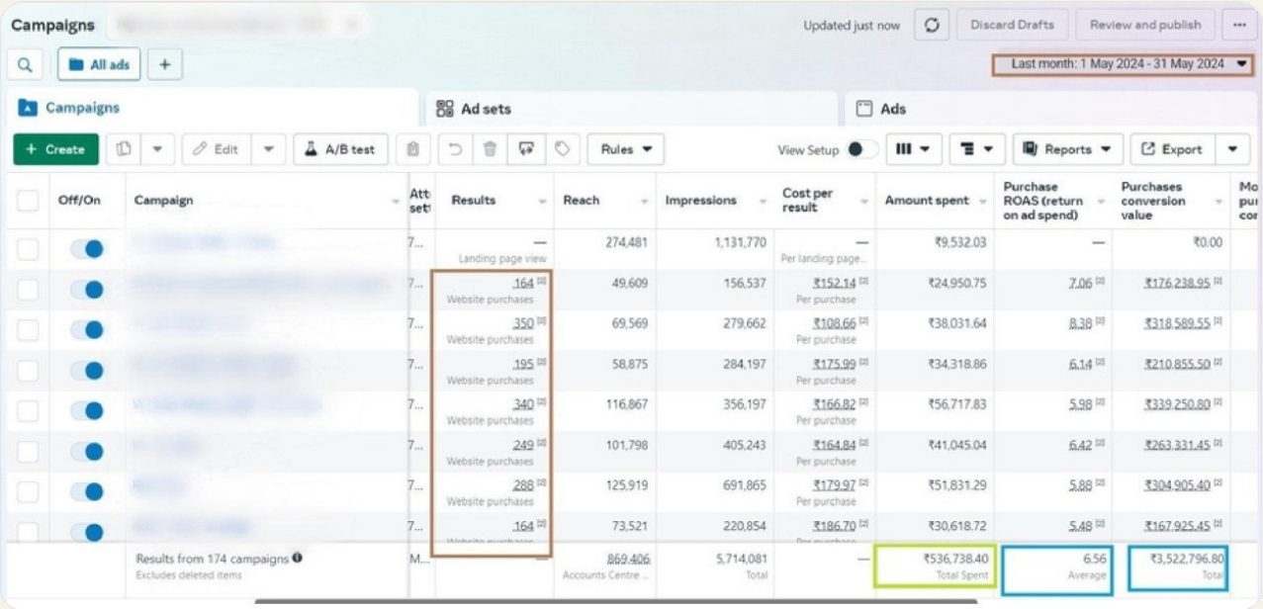Open the breakdown menu icon
The width and height of the screenshot is (1263, 609).
tap(977, 149)
